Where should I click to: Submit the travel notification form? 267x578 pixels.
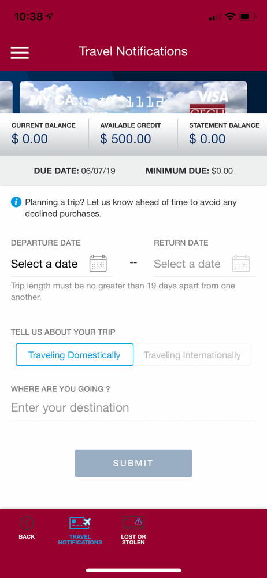133,464
